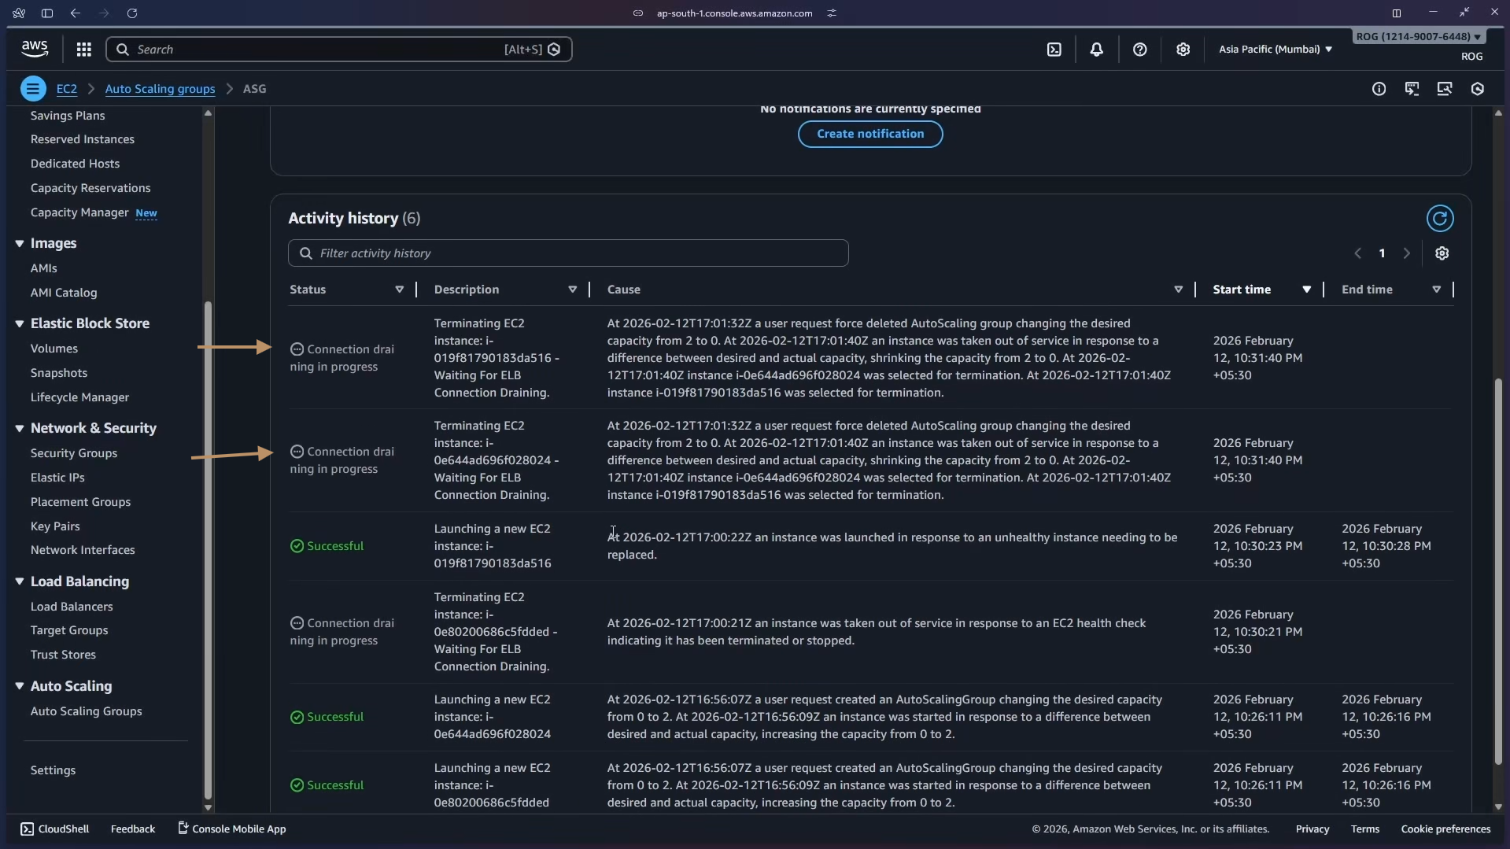Launch CloudShell from top navigation bar icon

tap(1054, 50)
